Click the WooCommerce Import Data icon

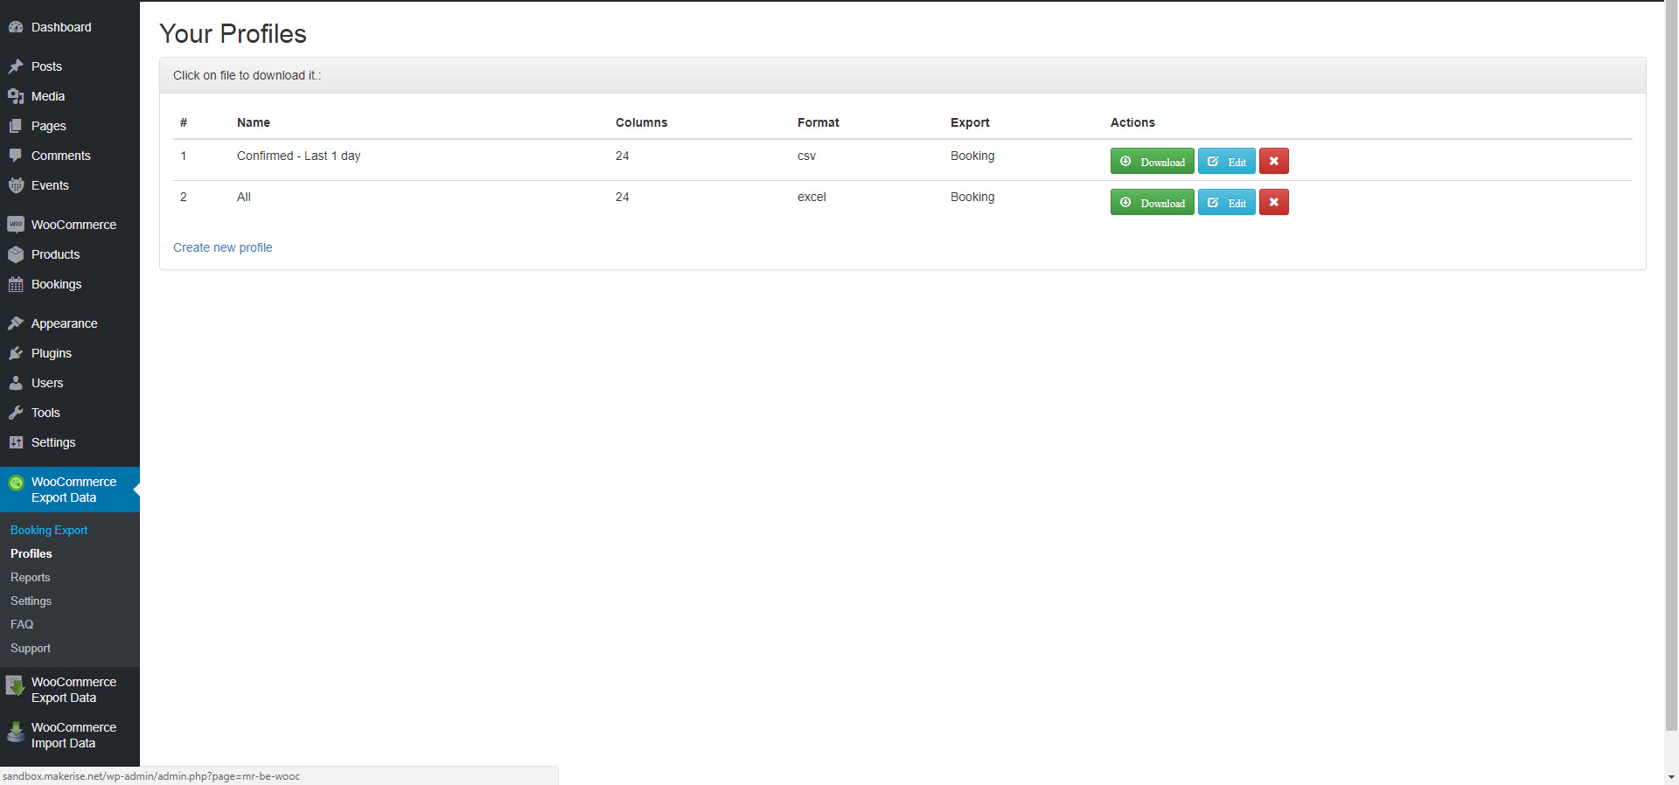(16, 734)
